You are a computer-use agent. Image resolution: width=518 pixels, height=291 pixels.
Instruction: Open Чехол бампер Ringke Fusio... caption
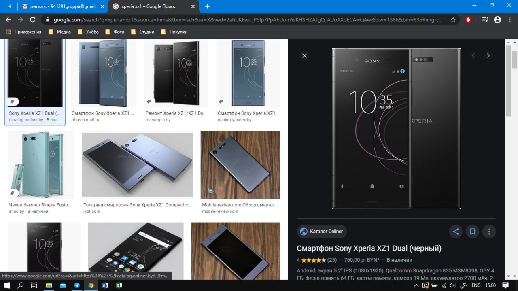point(39,205)
